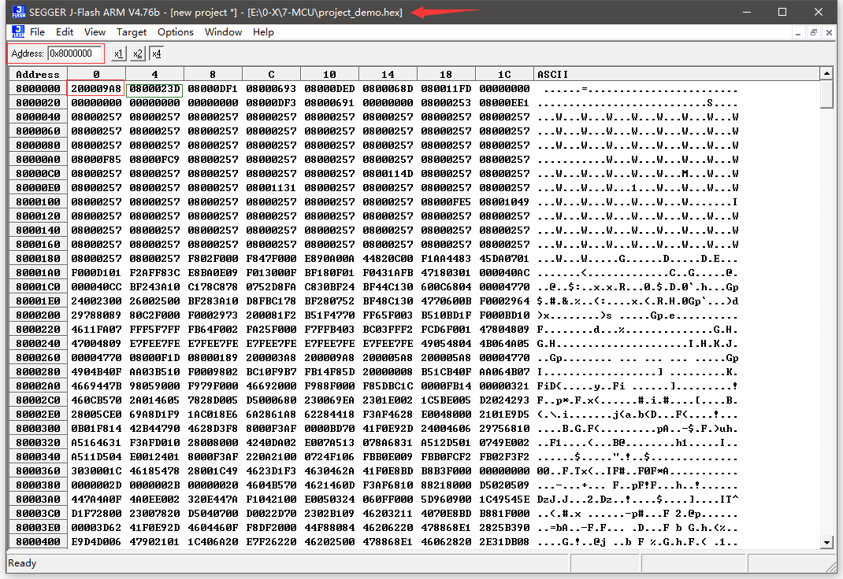Click address row 8000240

coord(38,344)
